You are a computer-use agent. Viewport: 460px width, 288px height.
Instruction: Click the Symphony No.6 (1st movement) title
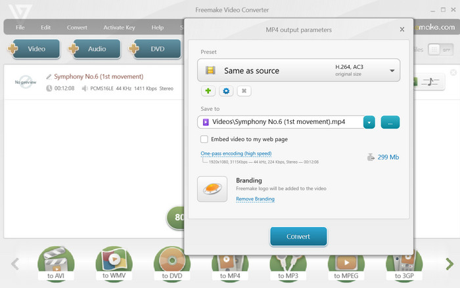point(99,77)
